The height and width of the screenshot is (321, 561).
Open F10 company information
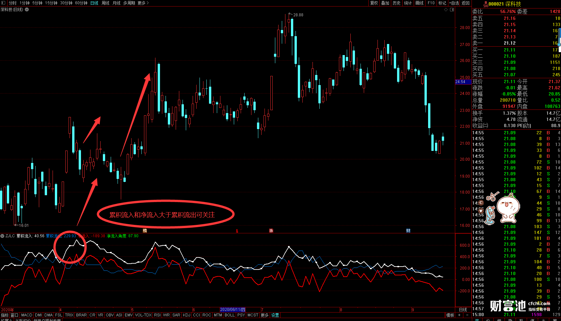point(431,3)
